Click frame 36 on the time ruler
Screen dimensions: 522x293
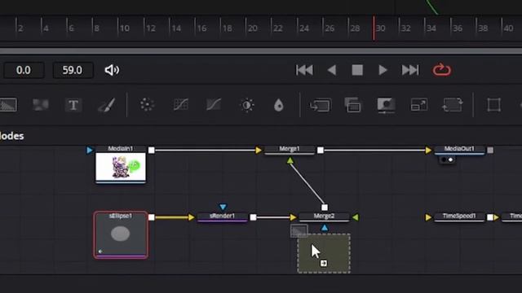coord(458,28)
